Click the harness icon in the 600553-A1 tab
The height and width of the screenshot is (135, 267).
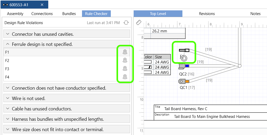tap(5, 5)
